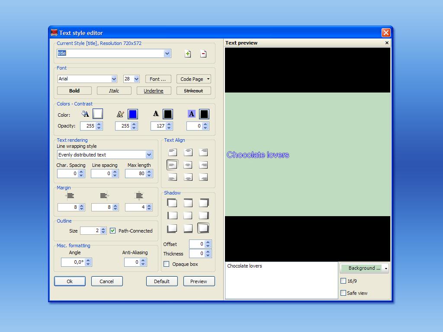This screenshot has width=443, height=332.
Task: Open the Code Page menu button
Action: tap(194, 79)
